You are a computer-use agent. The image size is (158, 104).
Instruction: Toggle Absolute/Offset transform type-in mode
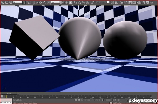pyautogui.click(x=80, y=100)
